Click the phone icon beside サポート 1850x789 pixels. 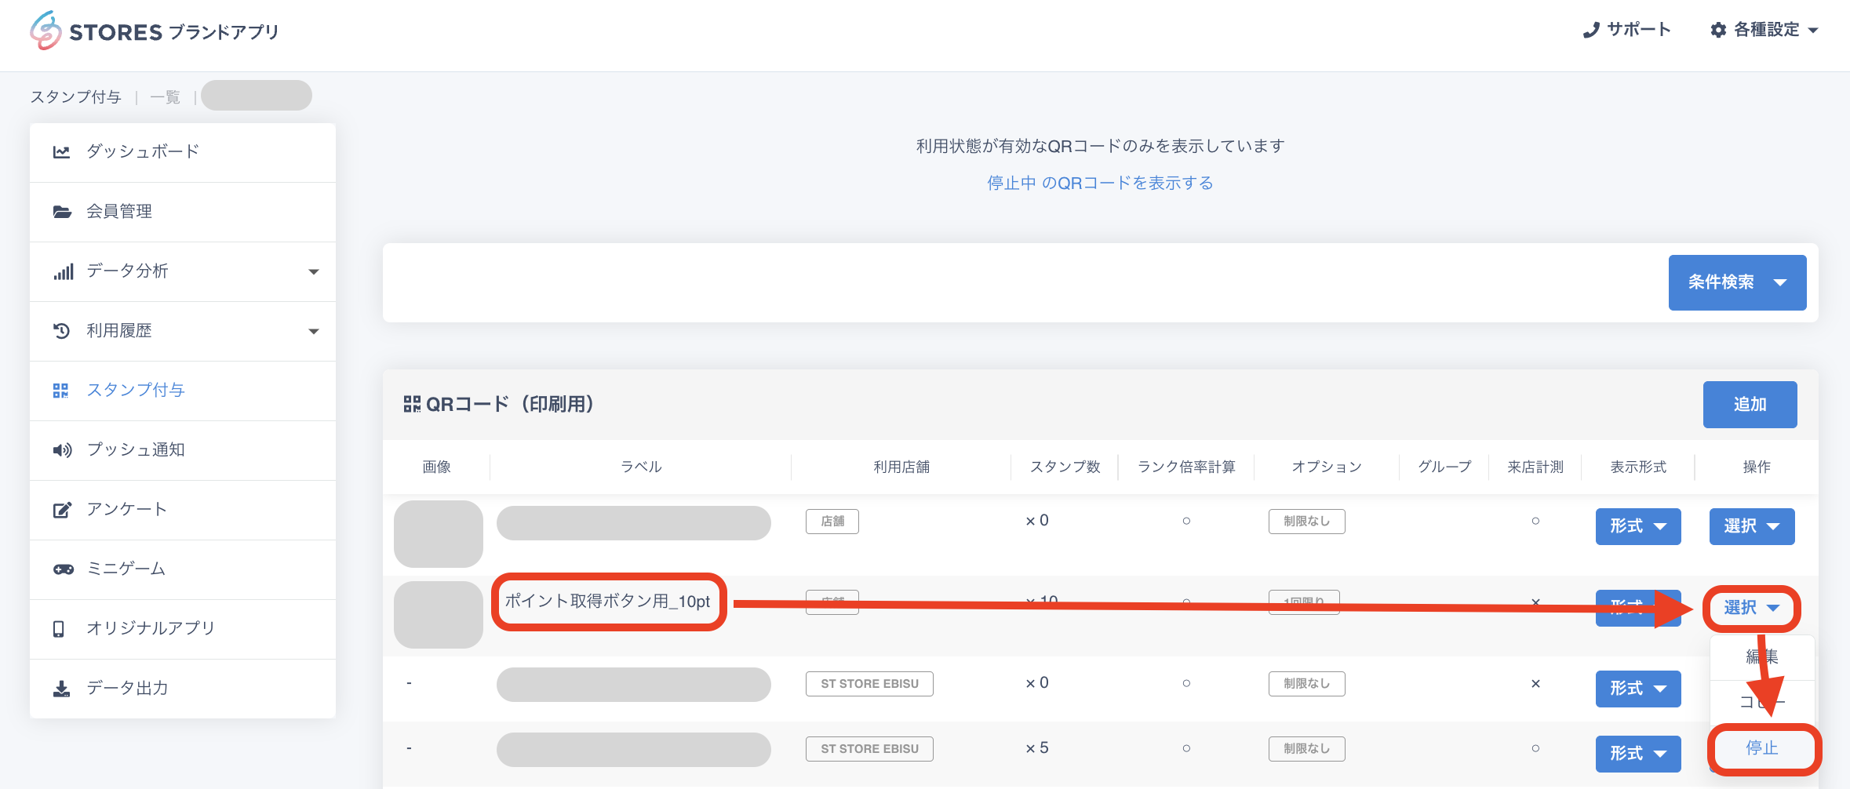(x=1590, y=30)
